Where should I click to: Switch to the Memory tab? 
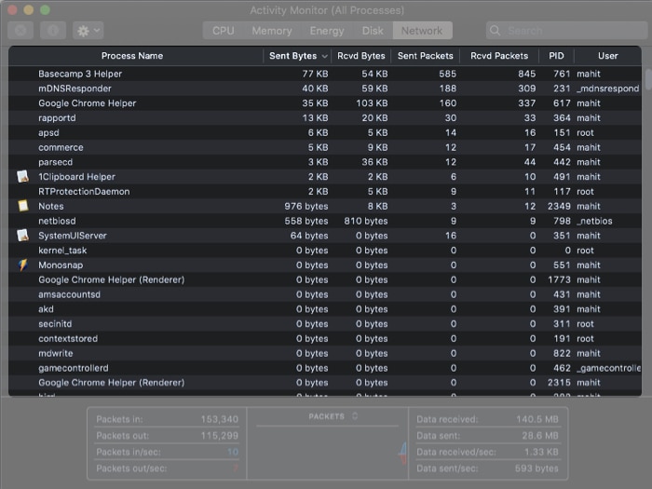[271, 31]
